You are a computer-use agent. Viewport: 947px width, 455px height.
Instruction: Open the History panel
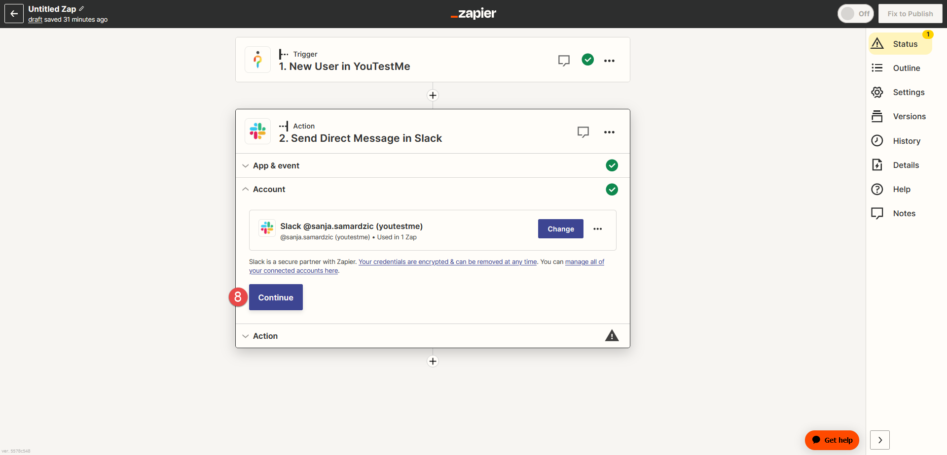900,141
